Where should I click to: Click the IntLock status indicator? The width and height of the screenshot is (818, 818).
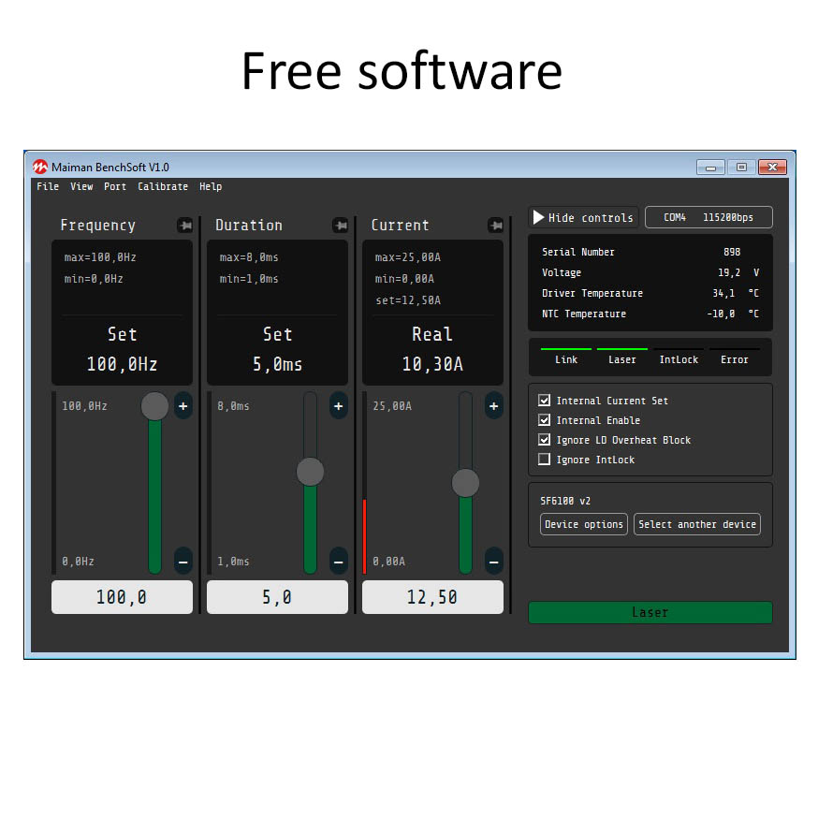679,357
